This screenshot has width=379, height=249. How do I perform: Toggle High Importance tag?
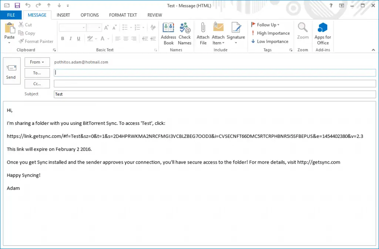(x=271, y=33)
